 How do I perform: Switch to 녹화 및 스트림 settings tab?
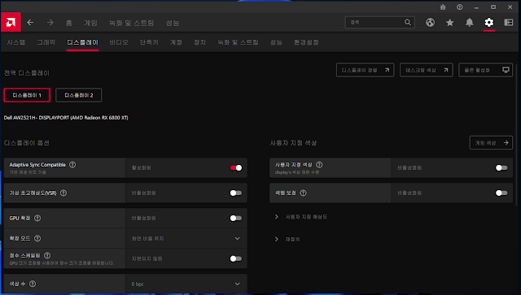238,42
